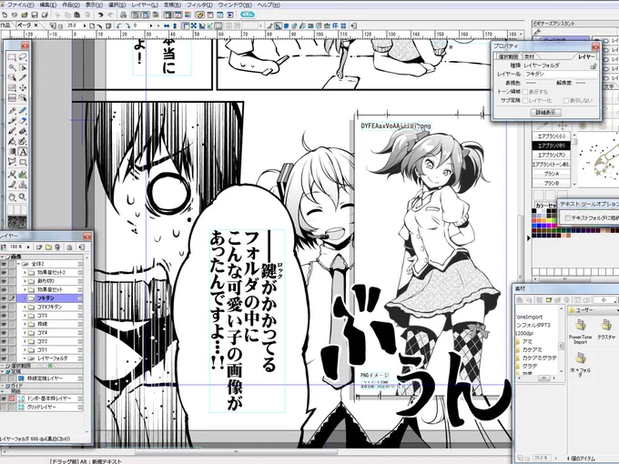Switch to the 作品 document tab
The height and width of the screenshot is (464, 619).
(x=5, y=25)
